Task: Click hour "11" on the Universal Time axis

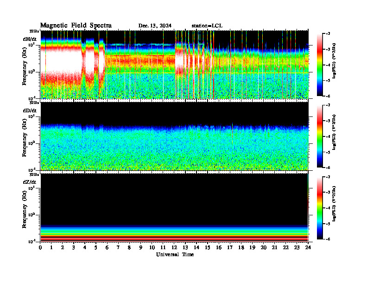Action: coord(163,248)
